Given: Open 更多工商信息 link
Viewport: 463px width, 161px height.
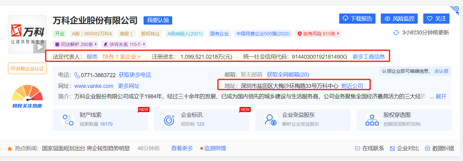Looking at the screenshot, I should click(x=369, y=57).
